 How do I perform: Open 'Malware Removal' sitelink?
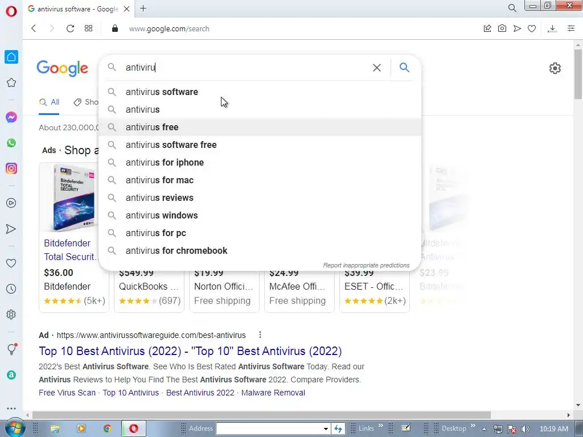273,393
